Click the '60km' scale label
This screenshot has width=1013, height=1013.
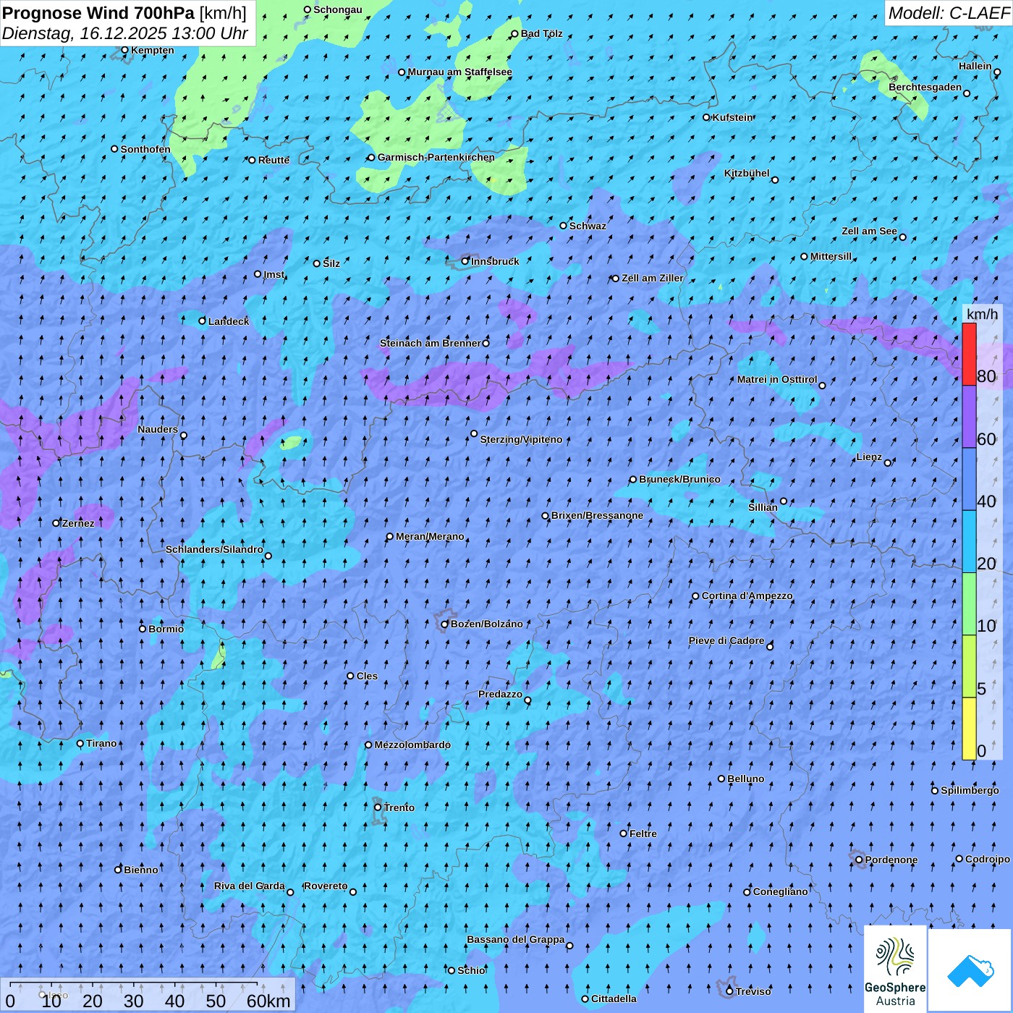pyautogui.click(x=268, y=1001)
